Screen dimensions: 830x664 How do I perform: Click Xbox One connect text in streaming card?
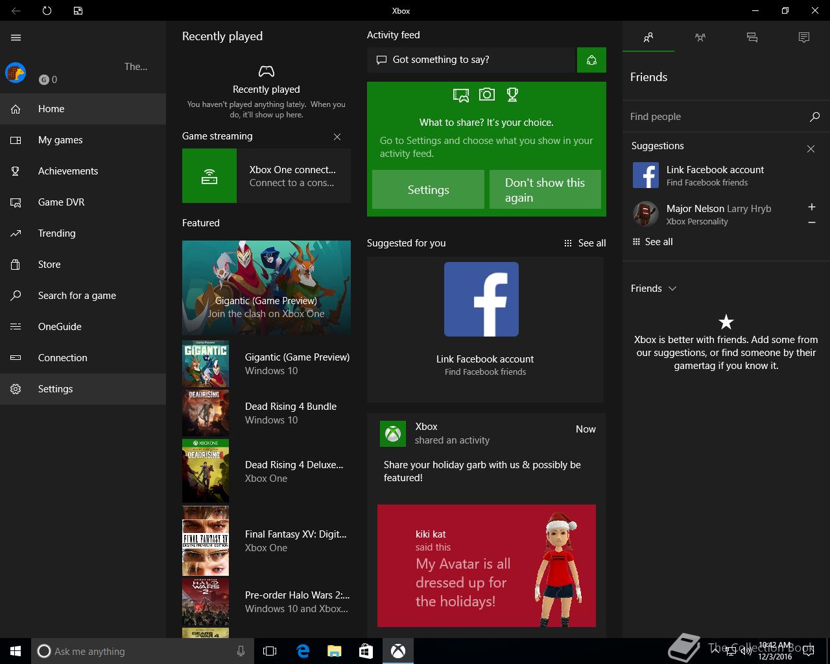click(x=292, y=170)
